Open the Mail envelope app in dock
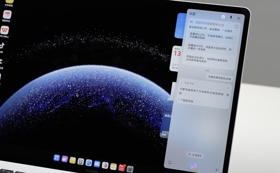280x173 pixels. click(x=97, y=164)
